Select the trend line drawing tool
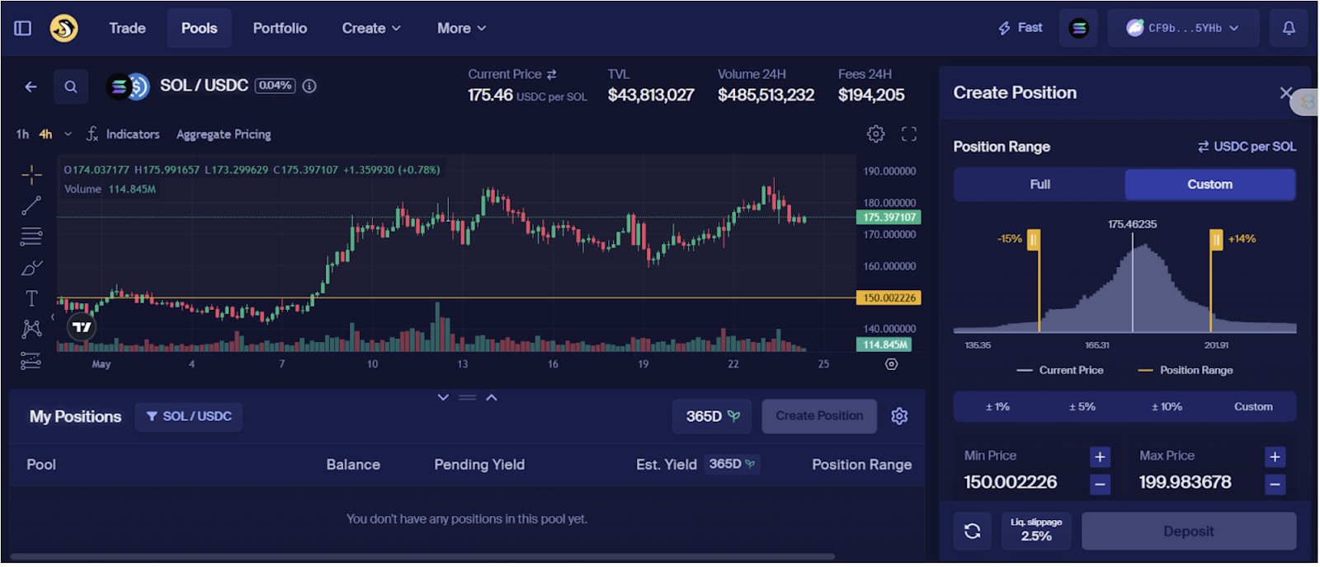Viewport: 1320px width, 567px height. (31, 205)
